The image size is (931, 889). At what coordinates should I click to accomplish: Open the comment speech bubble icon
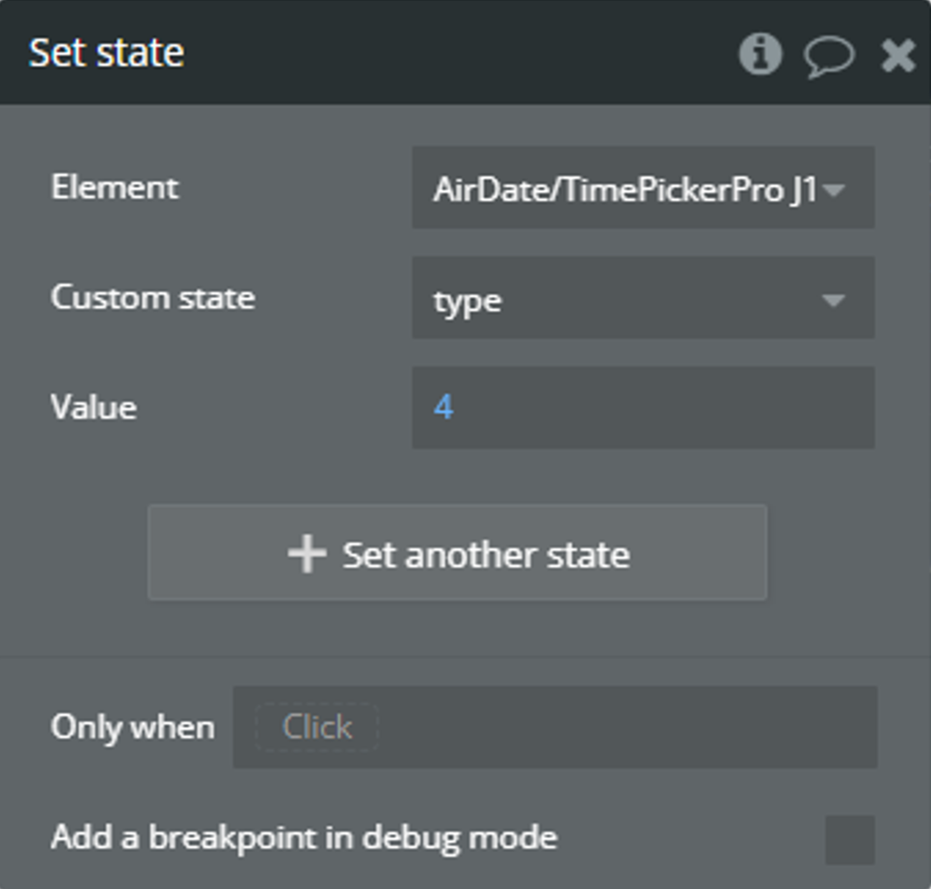click(x=829, y=56)
